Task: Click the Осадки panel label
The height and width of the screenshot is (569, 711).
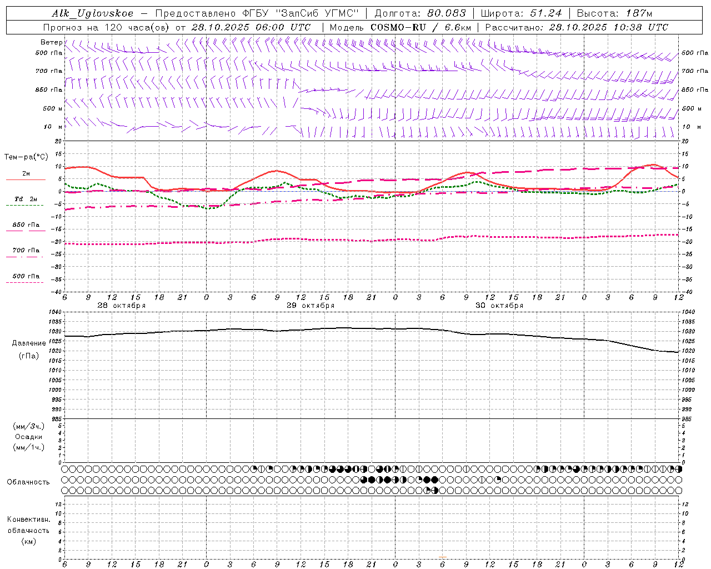Action: click(29, 437)
